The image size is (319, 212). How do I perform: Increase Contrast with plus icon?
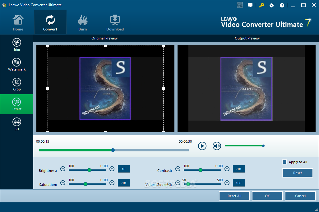(x=227, y=169)
